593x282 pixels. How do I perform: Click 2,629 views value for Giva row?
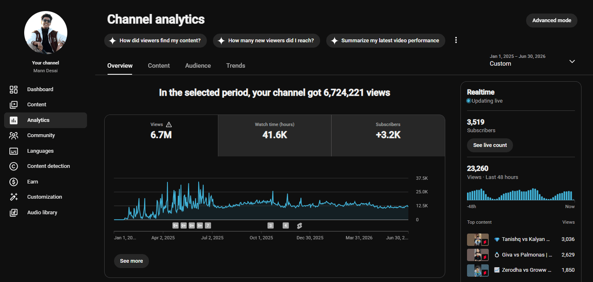click(x=568, y=255)
